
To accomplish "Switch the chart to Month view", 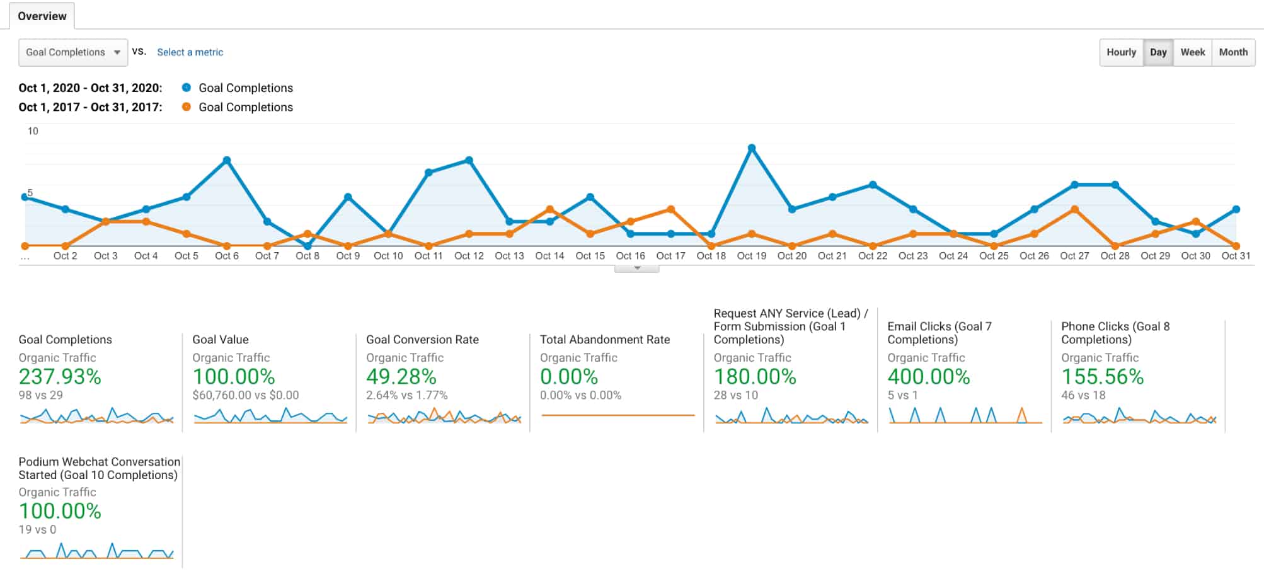I will point(1233,52).
